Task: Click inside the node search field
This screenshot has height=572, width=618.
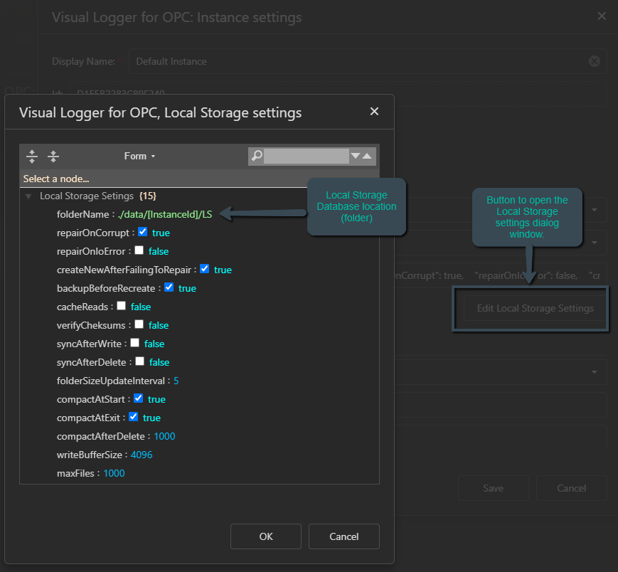Action: point(306,156)
